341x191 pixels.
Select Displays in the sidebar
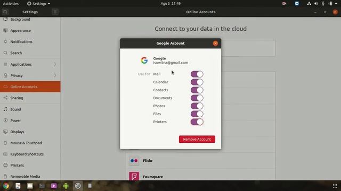click(x=30, y=132)
